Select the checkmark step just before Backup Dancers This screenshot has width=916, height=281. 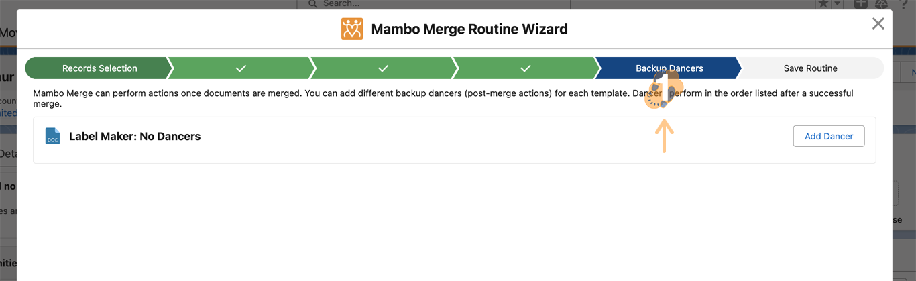coord(526,68)
